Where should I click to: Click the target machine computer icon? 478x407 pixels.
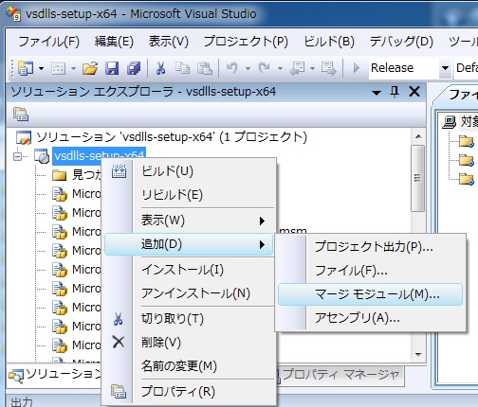[x=450, y=122]
